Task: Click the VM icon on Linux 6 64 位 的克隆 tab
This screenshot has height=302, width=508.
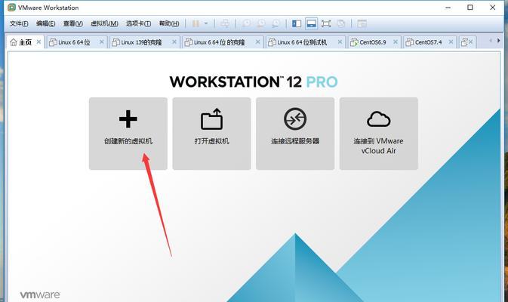Action: coord(188,42)
